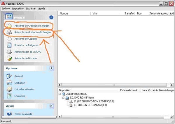This screenshot has height=124, width=175.
Task: Click the Grabación options icon
Action: (9, 83)
